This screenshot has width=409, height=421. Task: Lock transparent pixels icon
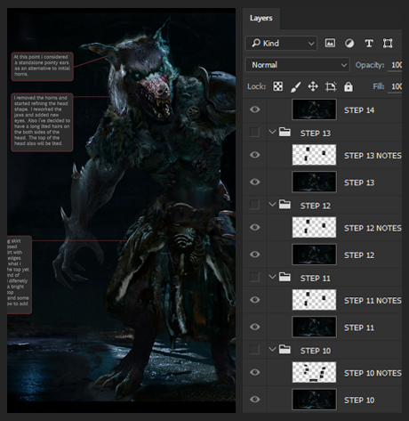(x=277, y=86)
